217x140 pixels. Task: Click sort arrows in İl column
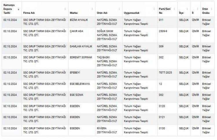tap(198, 9)
